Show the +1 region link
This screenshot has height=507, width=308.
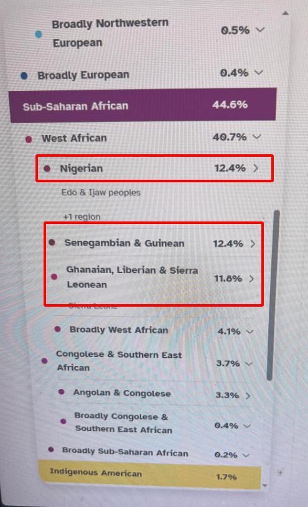tap(82, 216)
